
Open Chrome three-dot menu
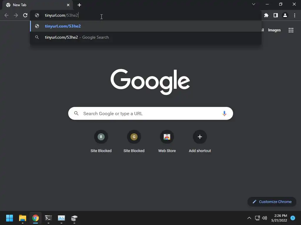click(x=295, y=15)
